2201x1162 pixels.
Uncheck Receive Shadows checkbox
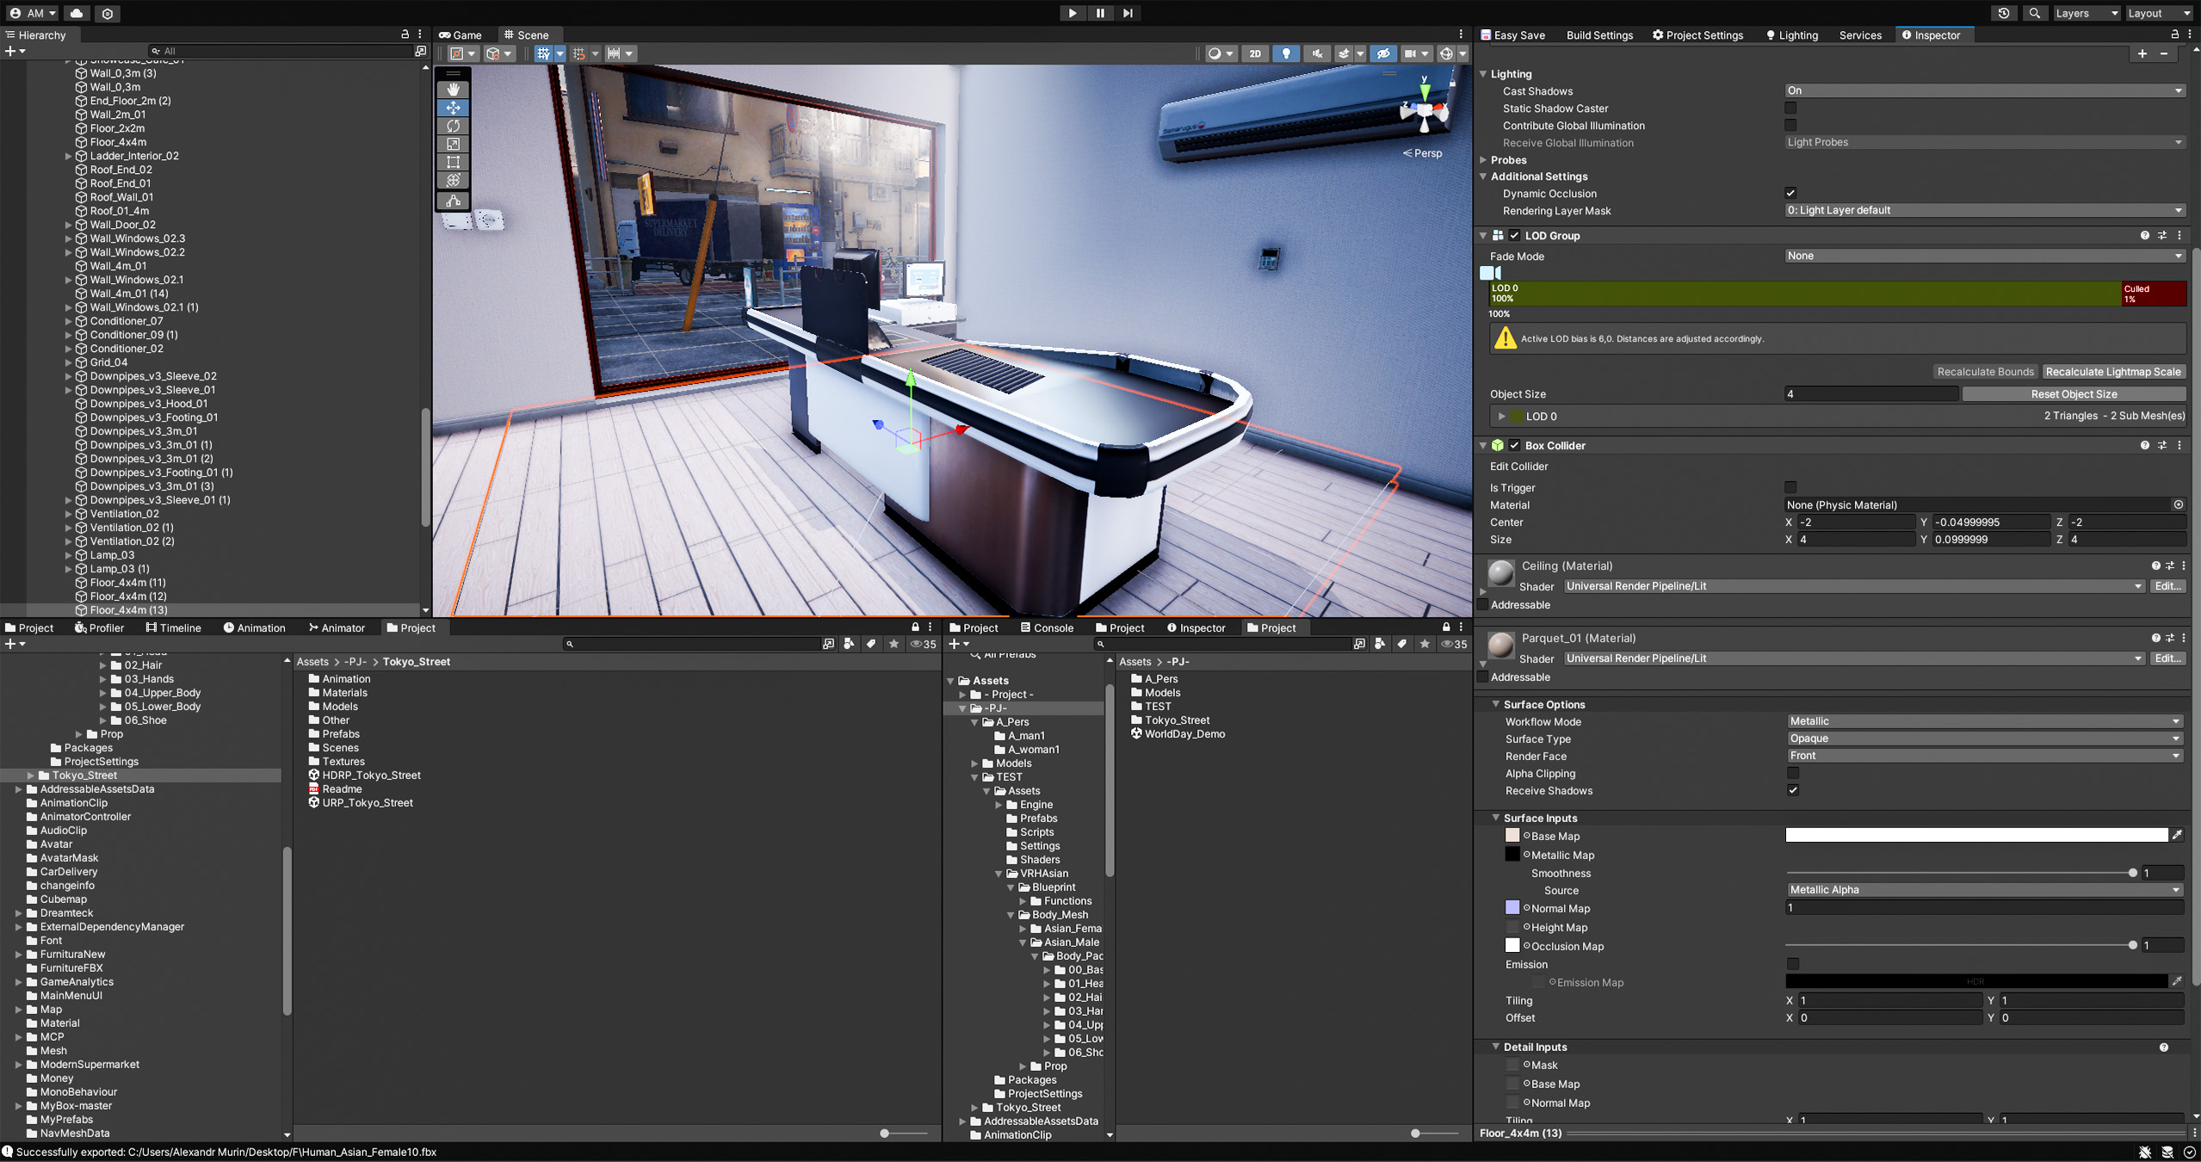click(x=1793, y=790)
